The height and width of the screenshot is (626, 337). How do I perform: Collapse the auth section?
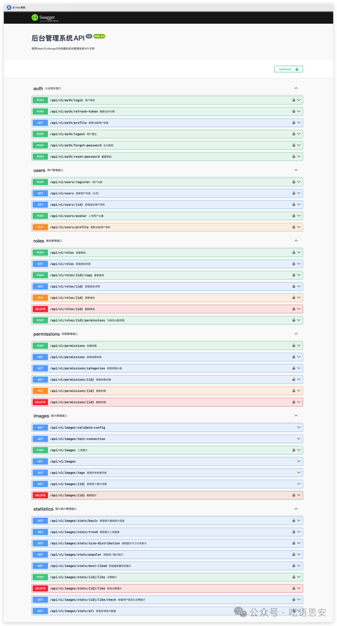coord(296,88)
